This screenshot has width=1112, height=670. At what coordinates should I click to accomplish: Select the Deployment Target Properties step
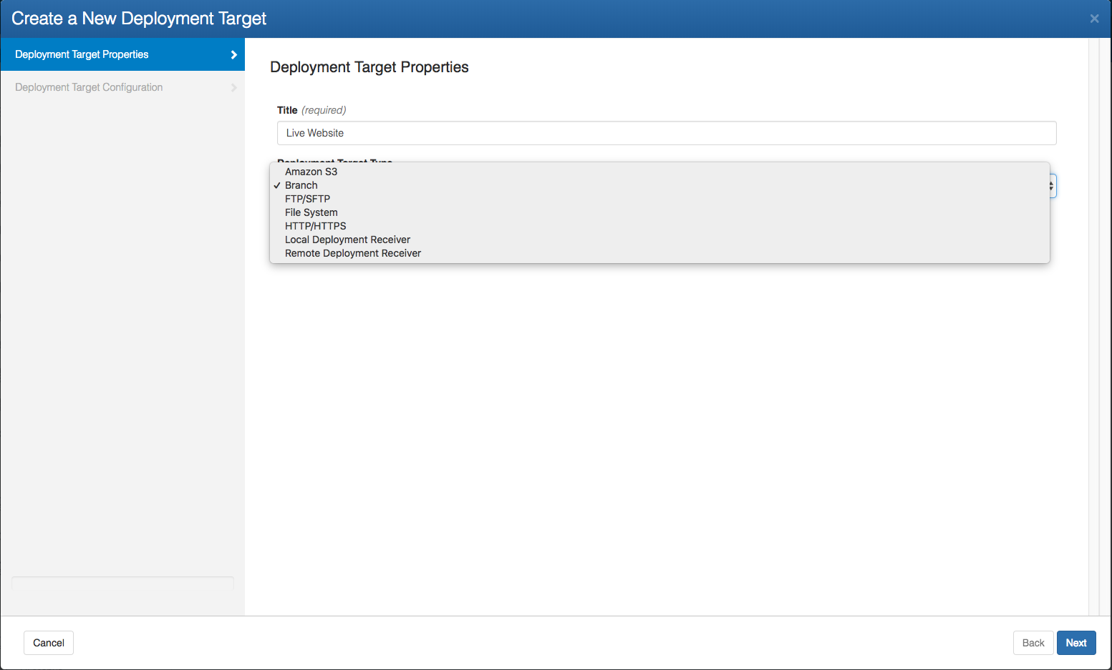coord(82,54)
